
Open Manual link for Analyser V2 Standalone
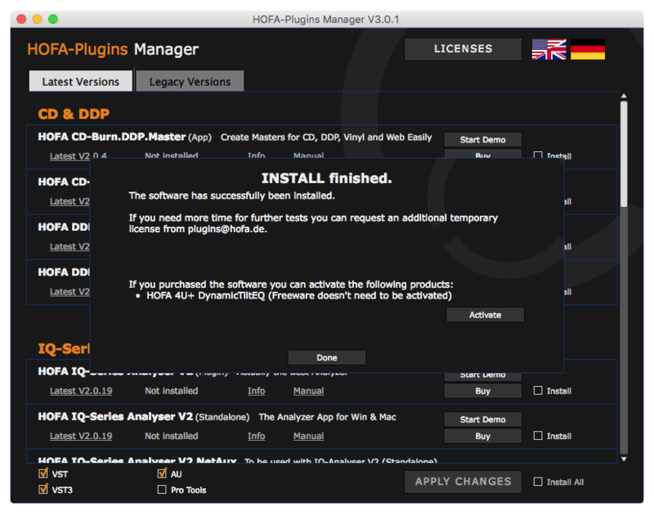(x=308, y=436)
